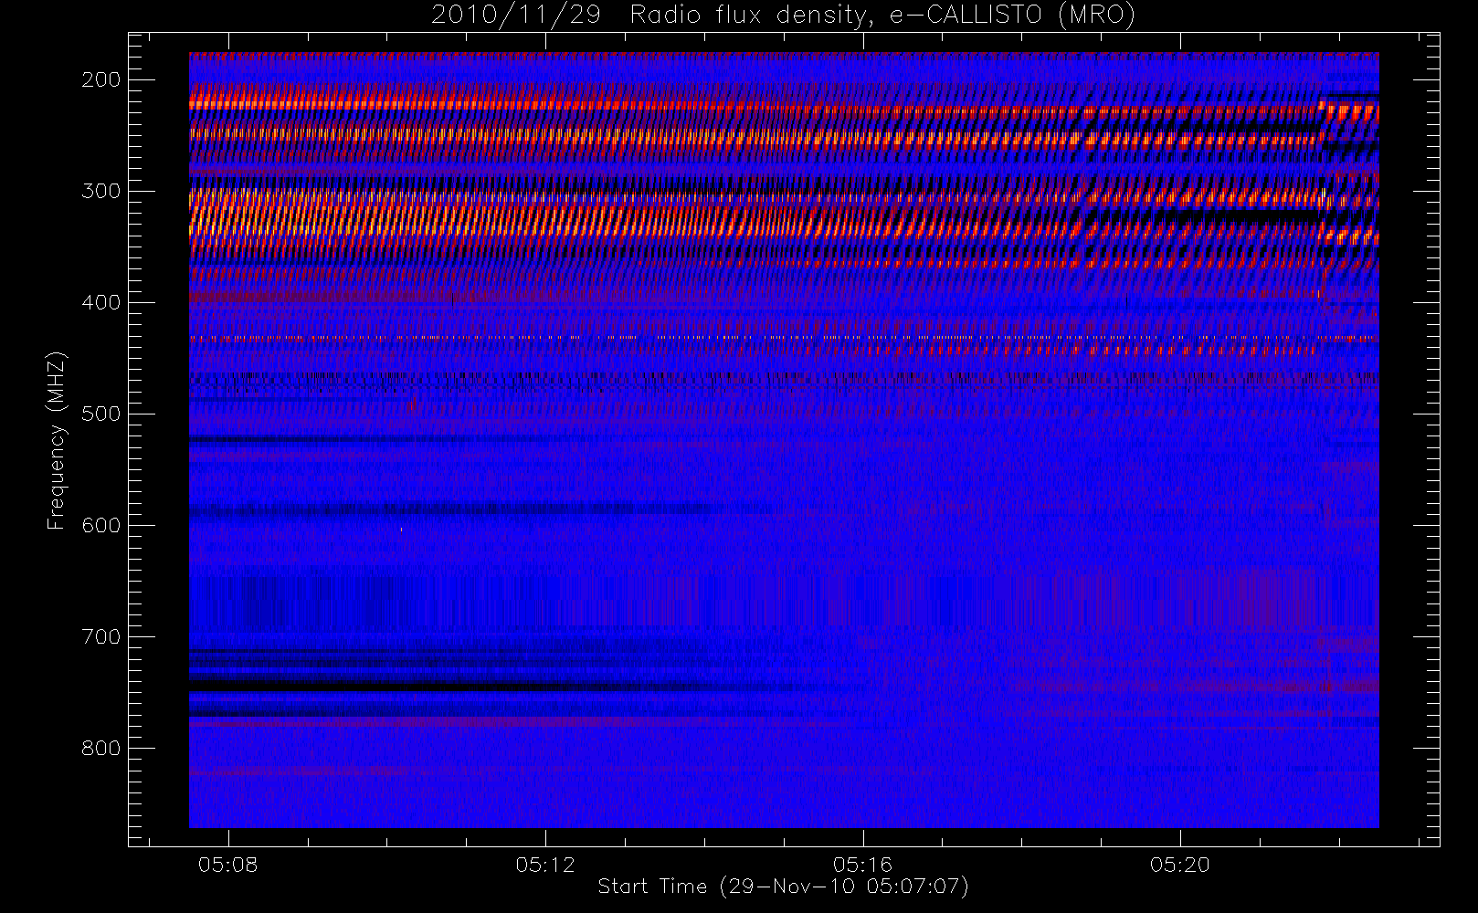The image size is (1478, 913).
Task: Click the 600 frequency tick label
Action: point(101,525)
